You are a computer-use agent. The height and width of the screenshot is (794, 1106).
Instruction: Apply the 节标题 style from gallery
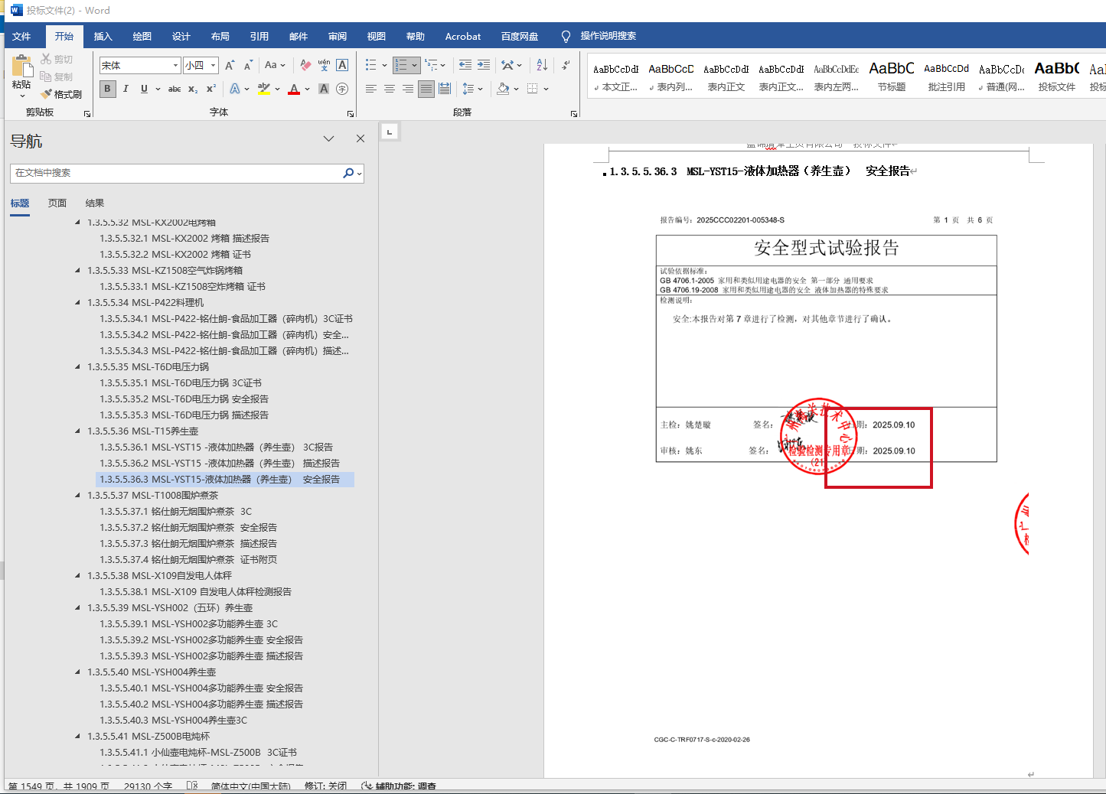tap(892, 76)
